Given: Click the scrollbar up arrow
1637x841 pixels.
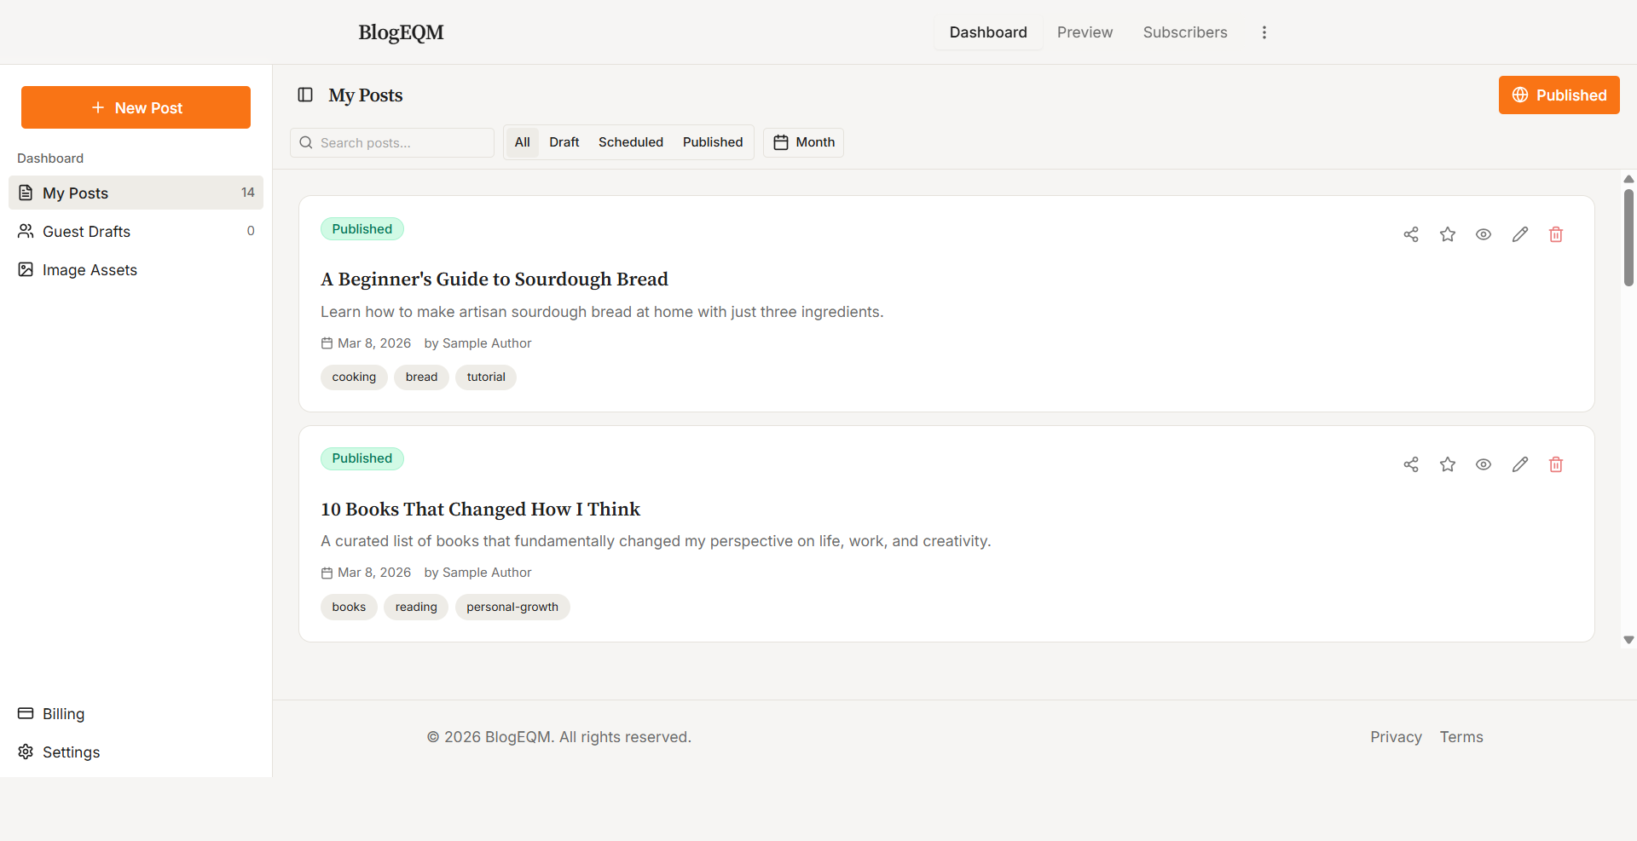Looking at the screenshot, I should [1628, 179].
